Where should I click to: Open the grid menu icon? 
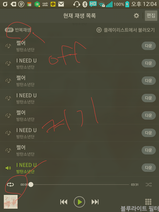coord(148,202)
